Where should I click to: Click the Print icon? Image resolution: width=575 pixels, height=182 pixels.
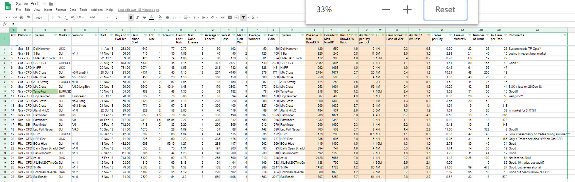pos(21,17)
